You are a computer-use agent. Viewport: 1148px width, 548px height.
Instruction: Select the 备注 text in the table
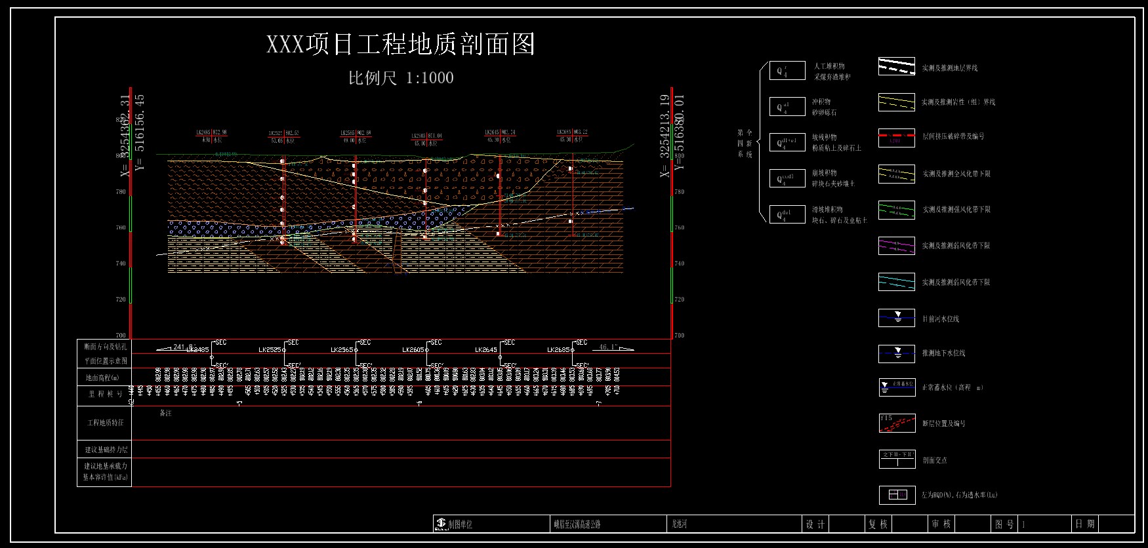(x=165, y=414)
